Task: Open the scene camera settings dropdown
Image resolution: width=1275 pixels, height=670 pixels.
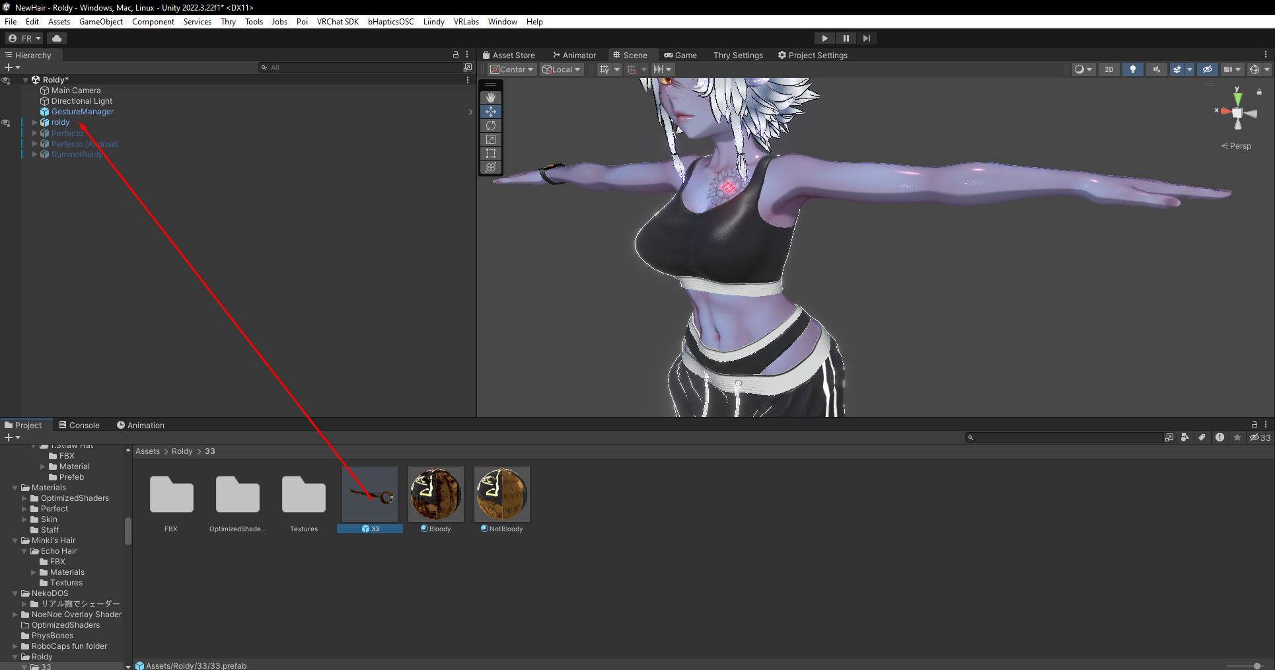Action: point(1232,69)
